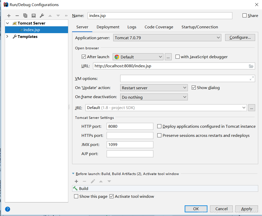Open help with question mark icon

point(8,209)
